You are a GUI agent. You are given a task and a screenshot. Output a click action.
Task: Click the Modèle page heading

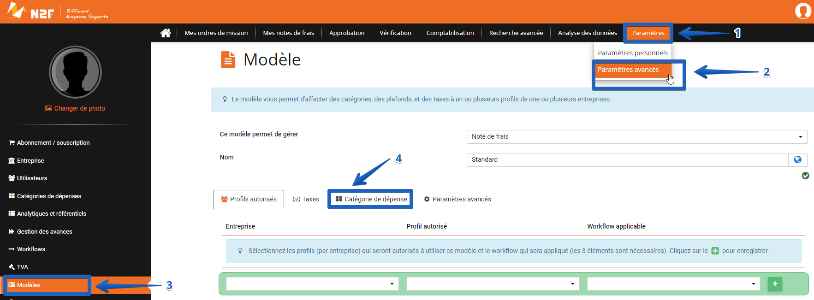(272, 59)
